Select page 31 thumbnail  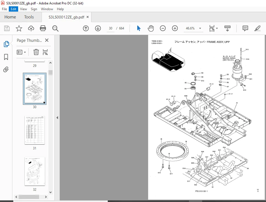[35, 130]
